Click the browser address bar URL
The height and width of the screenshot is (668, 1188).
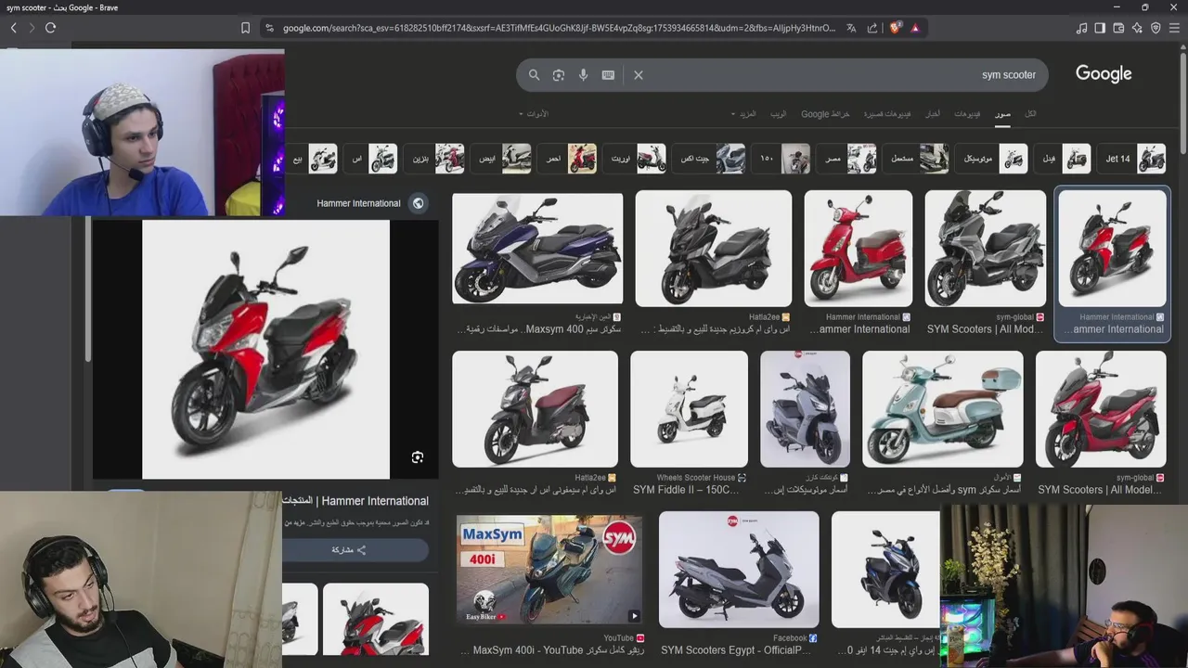pyautogui.click(x=558, y=28)
